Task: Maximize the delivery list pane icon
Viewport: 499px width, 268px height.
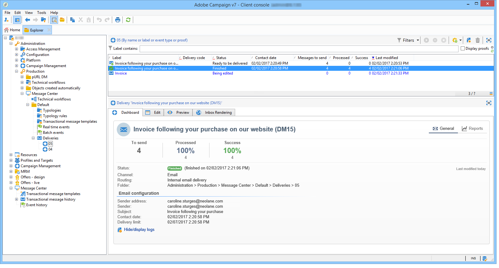Action: point(489,40)
